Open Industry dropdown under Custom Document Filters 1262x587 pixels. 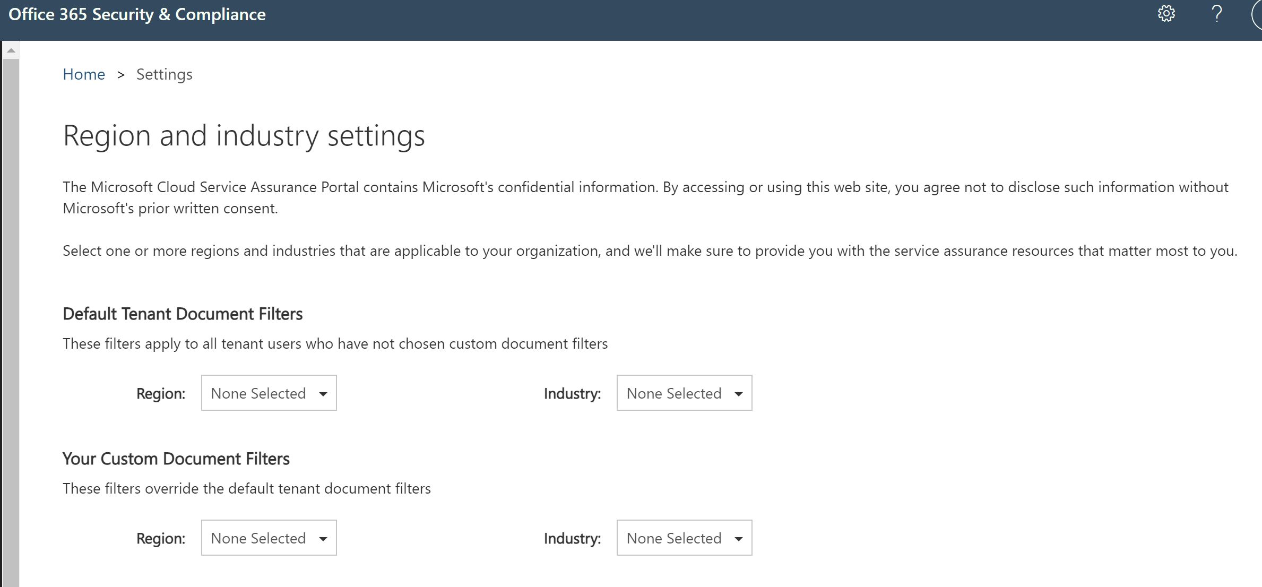[684, 538]
